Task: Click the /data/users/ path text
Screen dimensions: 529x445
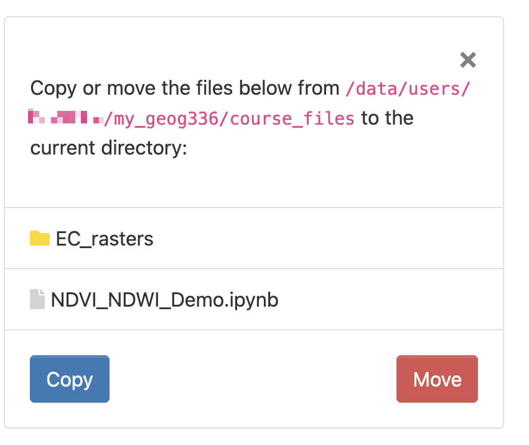Action: [x=408, y=89]
